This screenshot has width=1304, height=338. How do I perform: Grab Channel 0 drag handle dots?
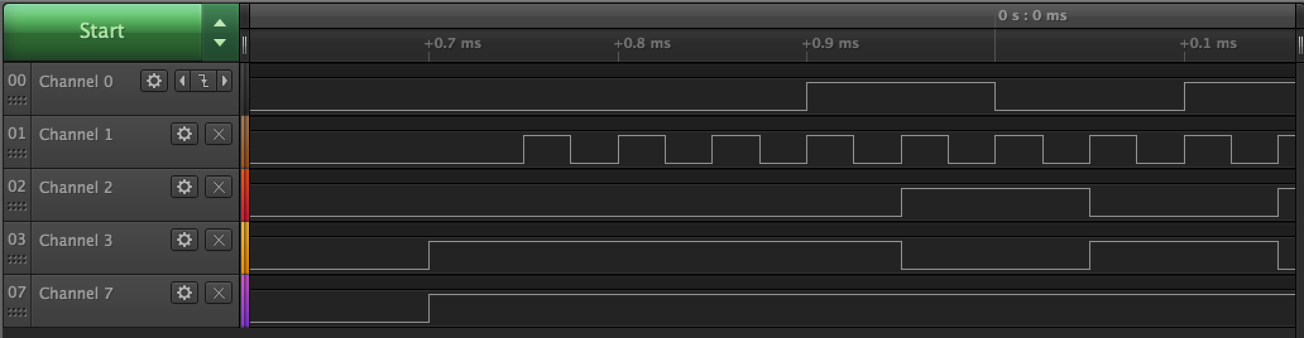pos(17,100)
